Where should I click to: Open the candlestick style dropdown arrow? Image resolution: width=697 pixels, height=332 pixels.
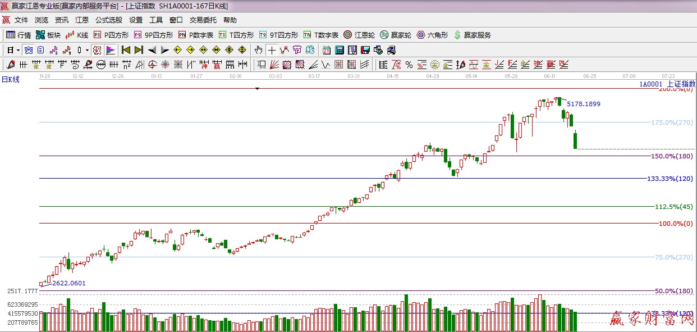pos(87,50)
